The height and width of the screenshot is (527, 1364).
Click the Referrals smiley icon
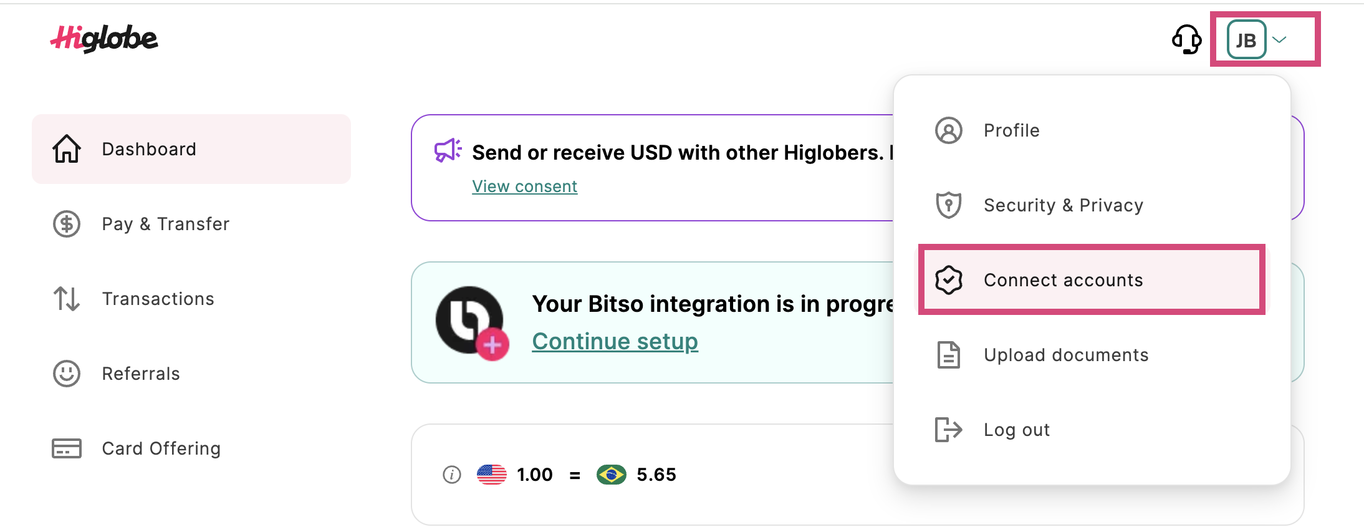coord(66,373)
